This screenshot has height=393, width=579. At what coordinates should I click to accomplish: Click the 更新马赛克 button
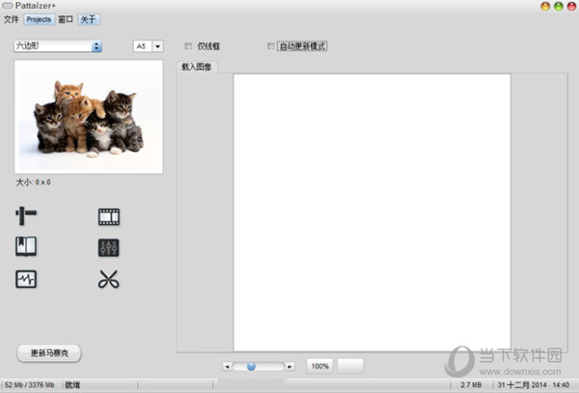point(49,353)
